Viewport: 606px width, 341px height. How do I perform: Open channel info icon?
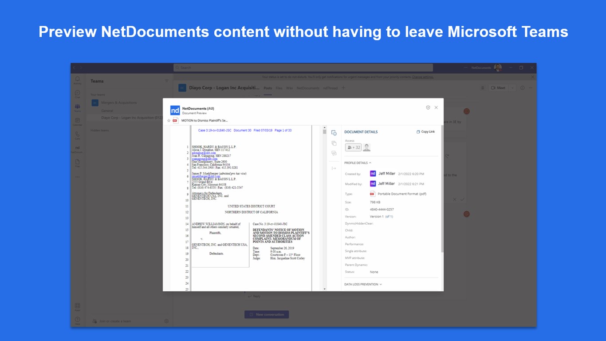(522, 88)
